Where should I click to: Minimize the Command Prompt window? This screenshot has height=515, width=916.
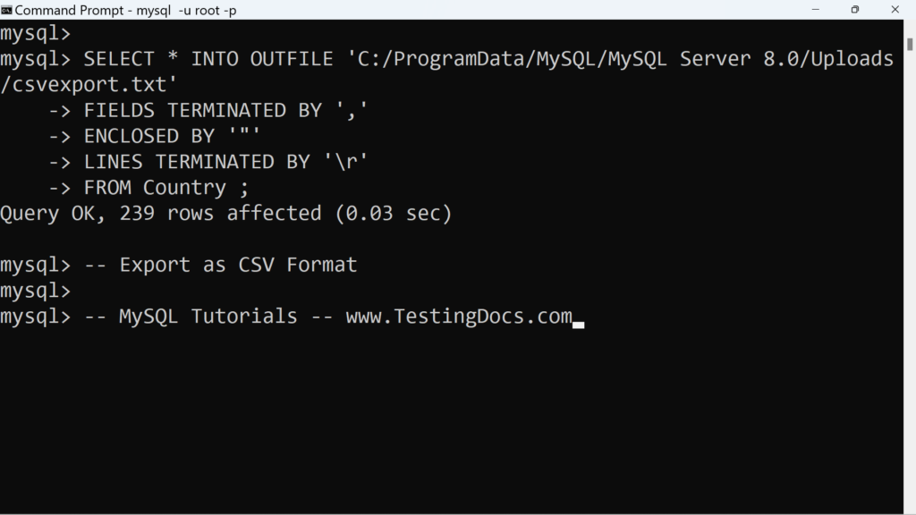pyautogui.click(x=815, y=10)
